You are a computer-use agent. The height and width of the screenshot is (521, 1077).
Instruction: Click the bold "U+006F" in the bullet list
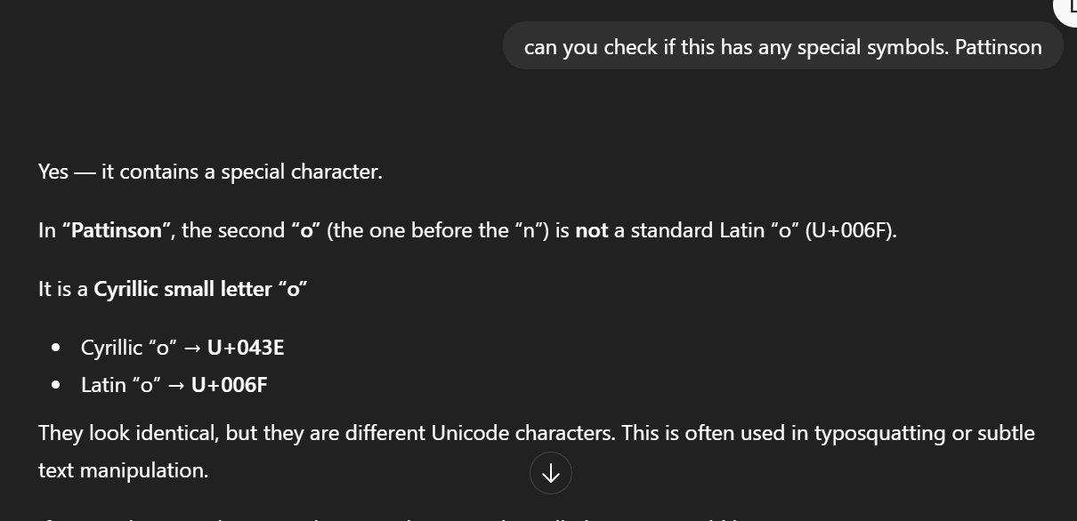pyautogui.click(x=229, y=385)
